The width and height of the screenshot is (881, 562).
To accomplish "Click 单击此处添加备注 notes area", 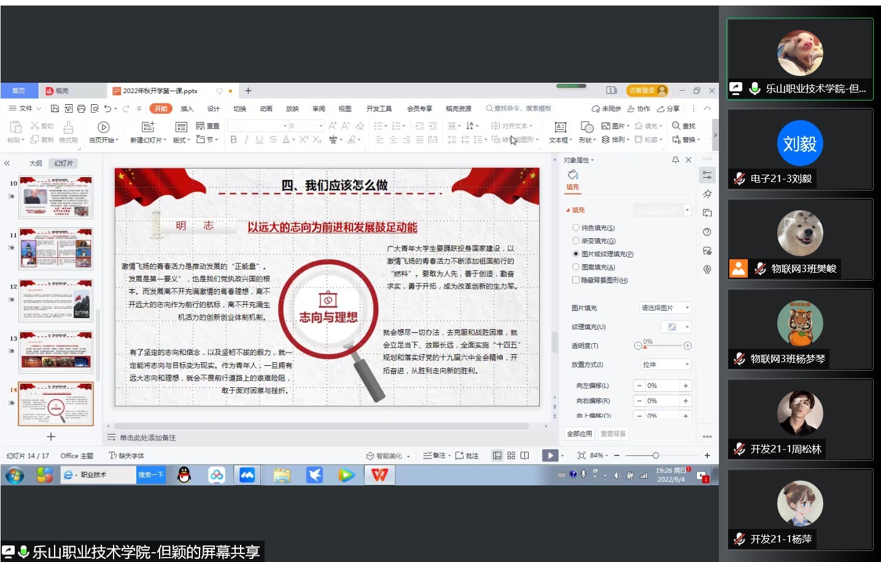I will [x=147, y=438].
